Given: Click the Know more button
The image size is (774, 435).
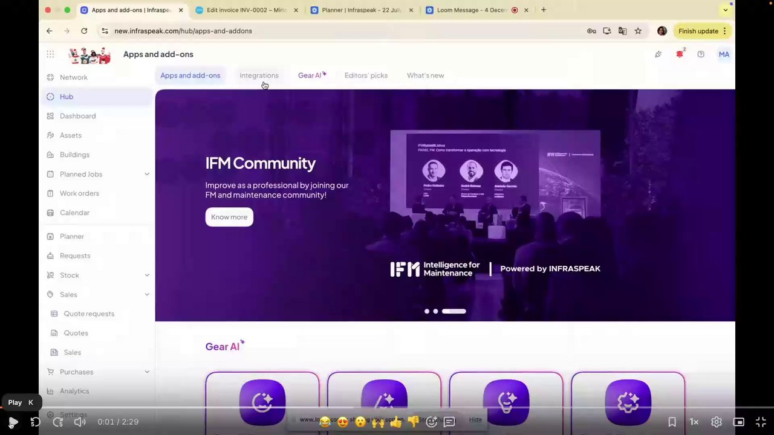Looking at the screenshot, I should click(229, 217).
